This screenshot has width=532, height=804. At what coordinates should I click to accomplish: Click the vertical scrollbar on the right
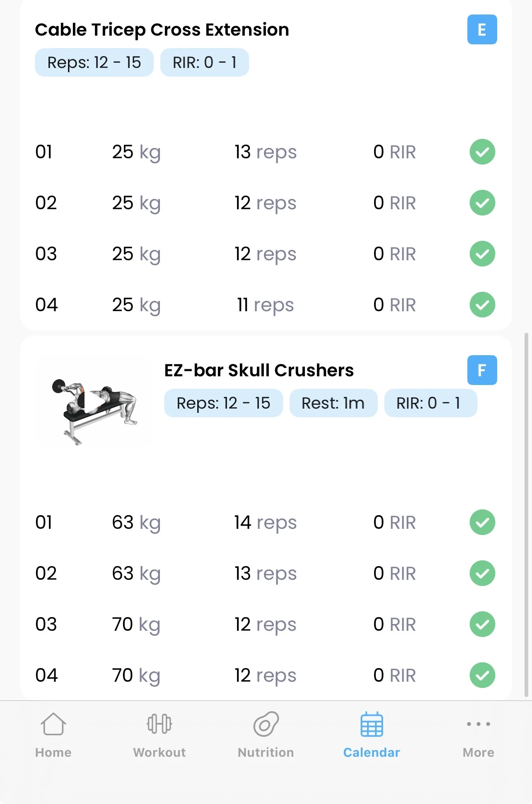526,514
